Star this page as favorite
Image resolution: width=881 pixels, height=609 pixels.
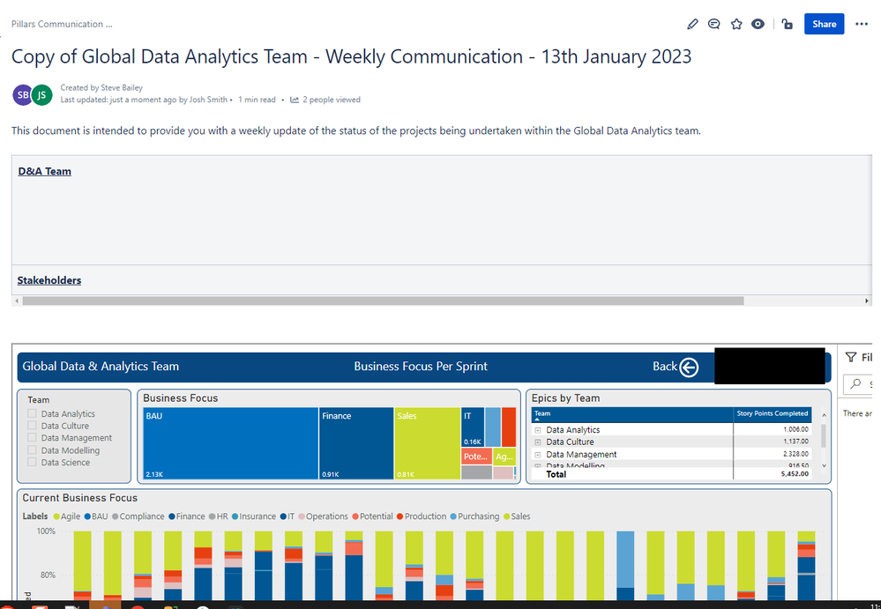736,24
